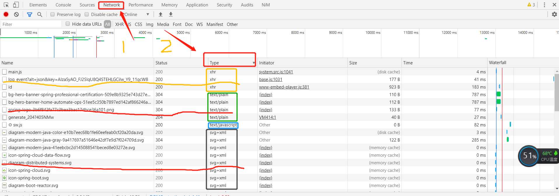Click the Waterfall column header

point(523,63)
